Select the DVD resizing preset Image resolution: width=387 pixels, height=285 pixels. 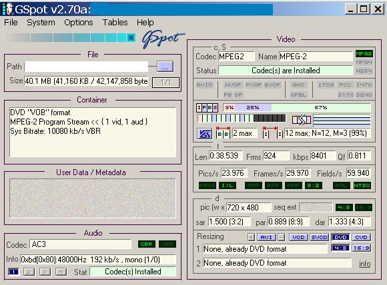(x=340, y=237)
